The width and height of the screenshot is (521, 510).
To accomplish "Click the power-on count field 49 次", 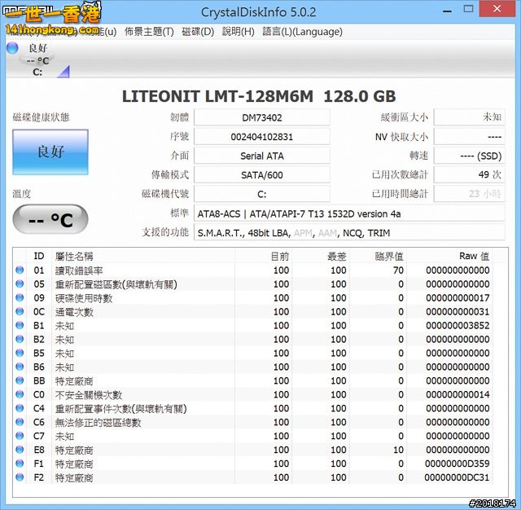I will click(x=470, y=174).
